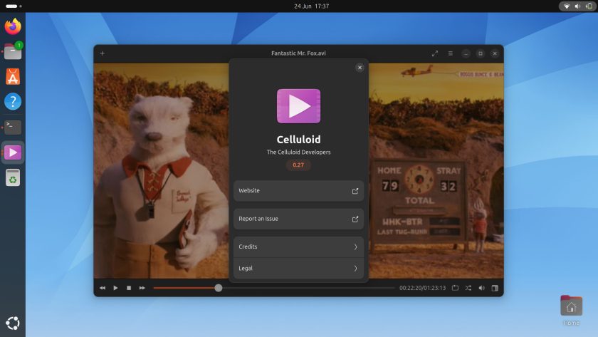Launch Firefox from the dock

point(13,26)
